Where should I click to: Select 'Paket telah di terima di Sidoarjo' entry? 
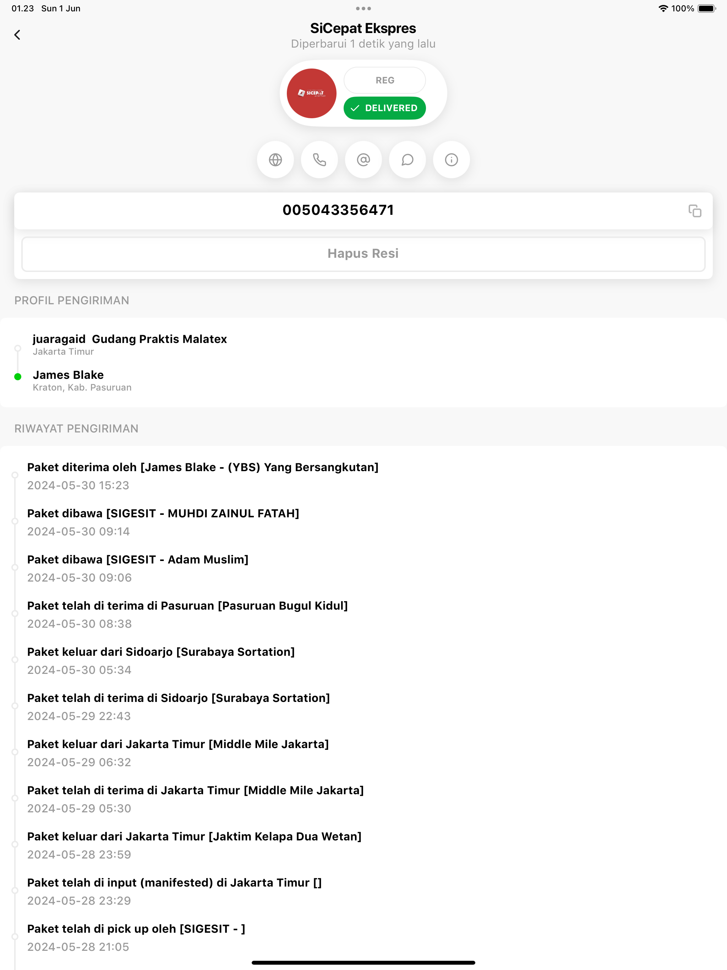click(x=179, y=698)
